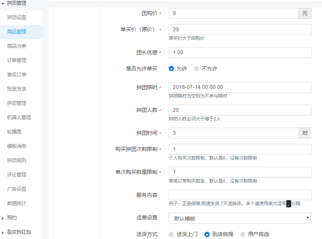This screenshot has height=239, width=322.
Task: Click the 拼团人数 field showing 20
Action: [x=240, y=110]
